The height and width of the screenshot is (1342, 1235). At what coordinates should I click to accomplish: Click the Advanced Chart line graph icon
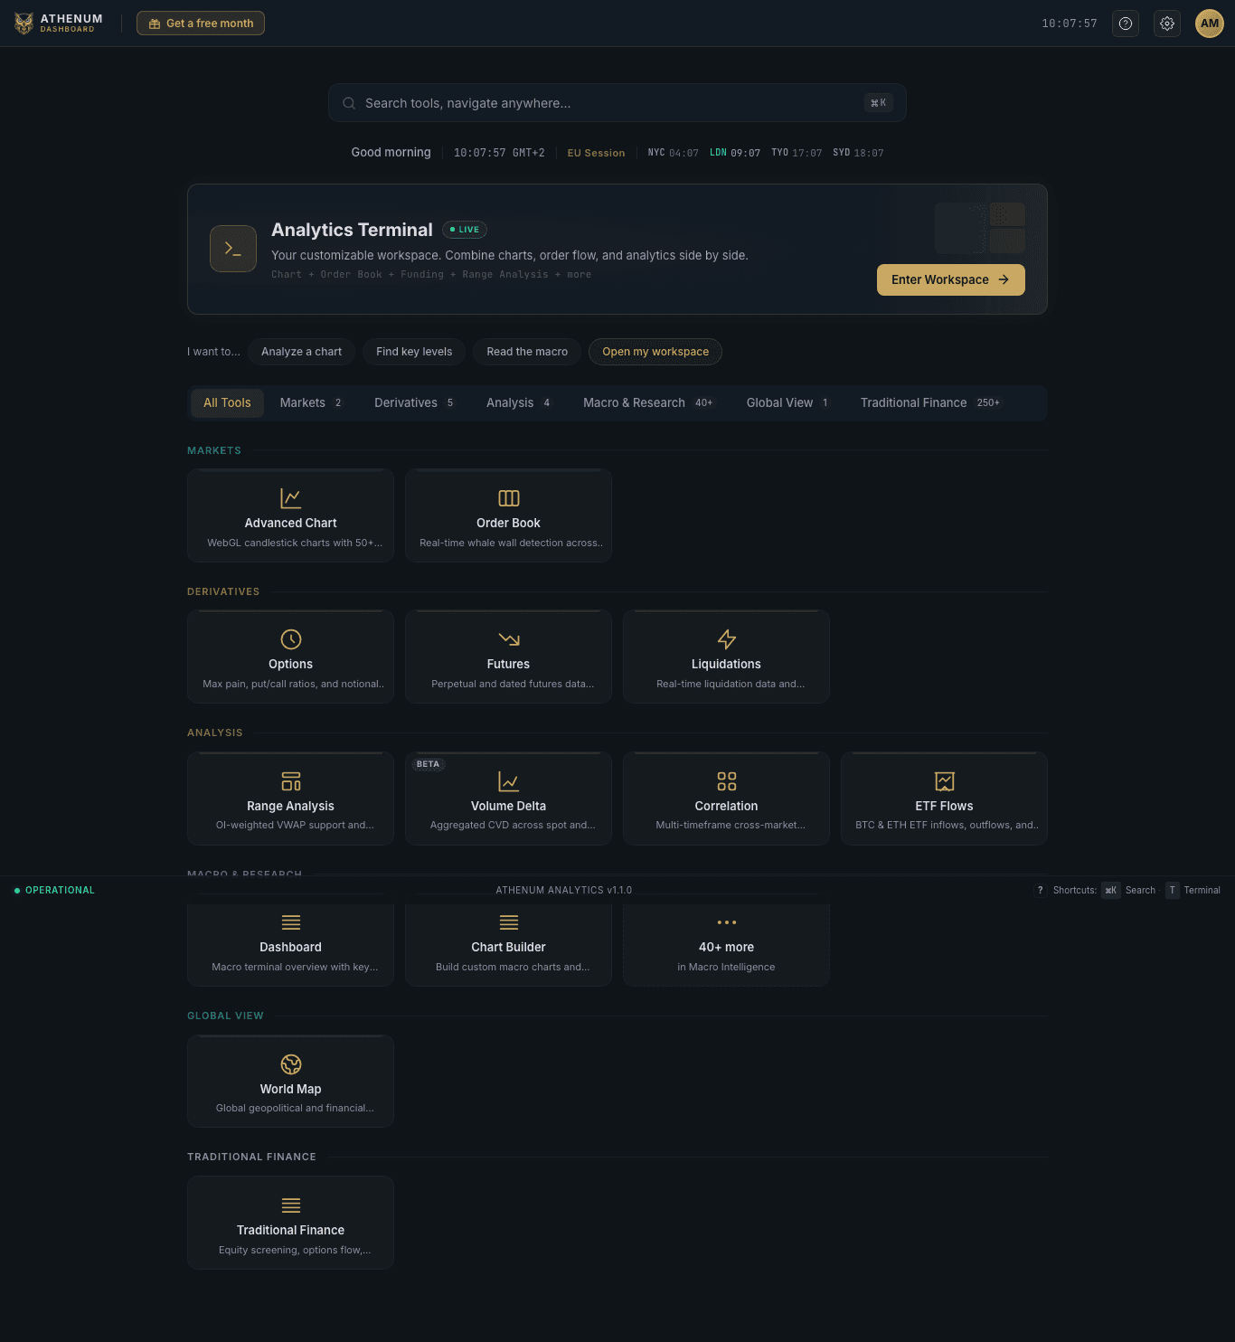290,498
